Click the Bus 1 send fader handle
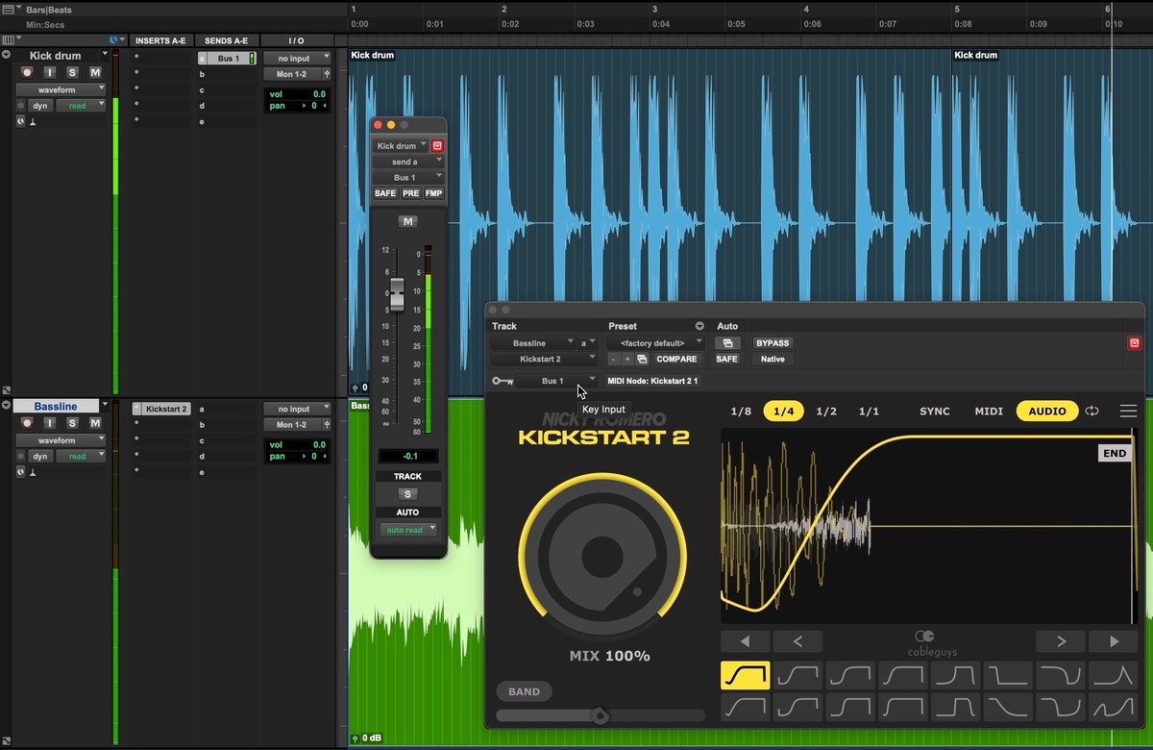This screenshot has width=1153, height=750. [x=396, y=296]
